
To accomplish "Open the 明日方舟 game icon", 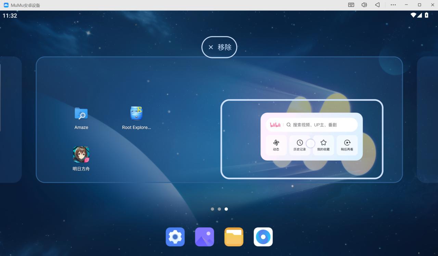I will point(81,155).
